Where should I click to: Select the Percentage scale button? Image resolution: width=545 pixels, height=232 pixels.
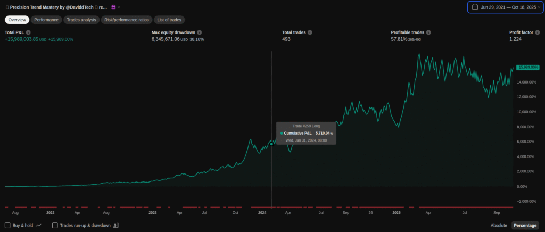[x=525, y=226]
